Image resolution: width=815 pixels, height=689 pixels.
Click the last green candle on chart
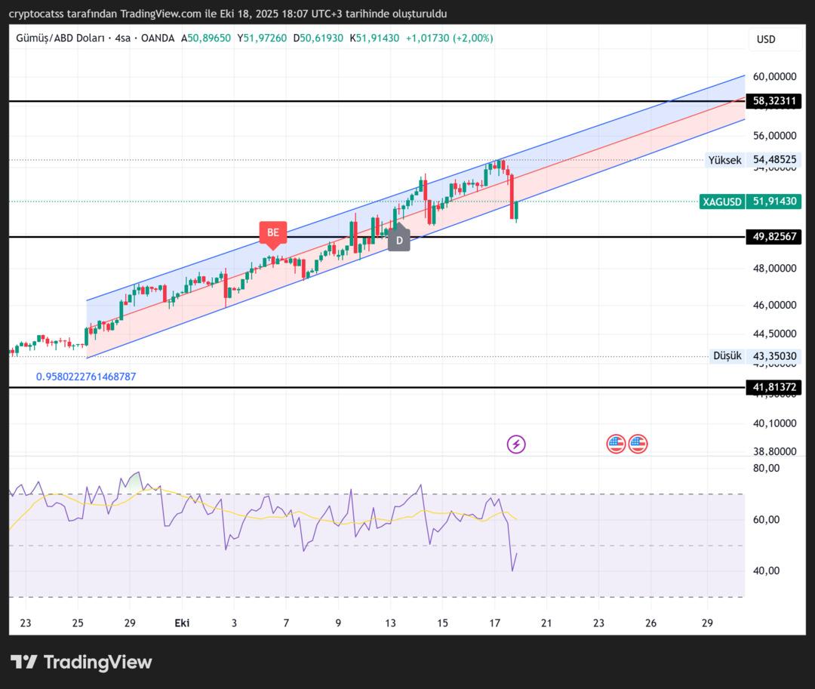tap(517, 211)
